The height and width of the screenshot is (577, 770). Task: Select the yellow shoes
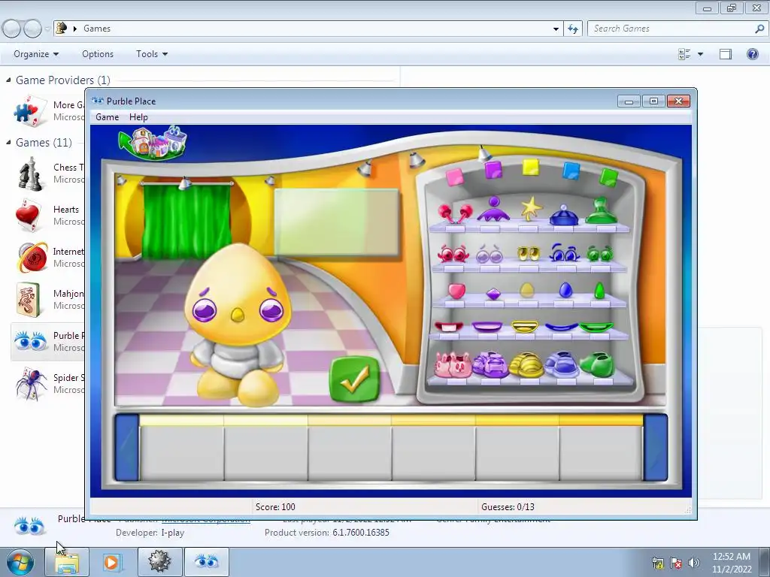pyautogui.click(x=526, y=365)
